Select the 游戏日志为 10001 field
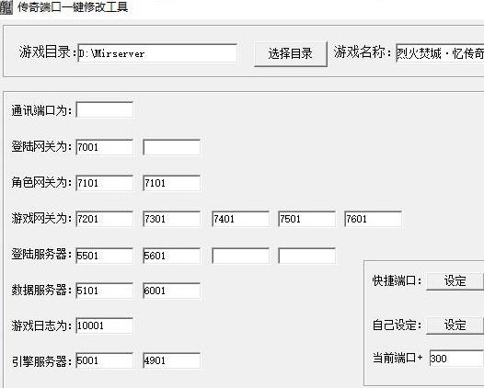Screen dimensions: 484x388 click(x=105, y=325)
